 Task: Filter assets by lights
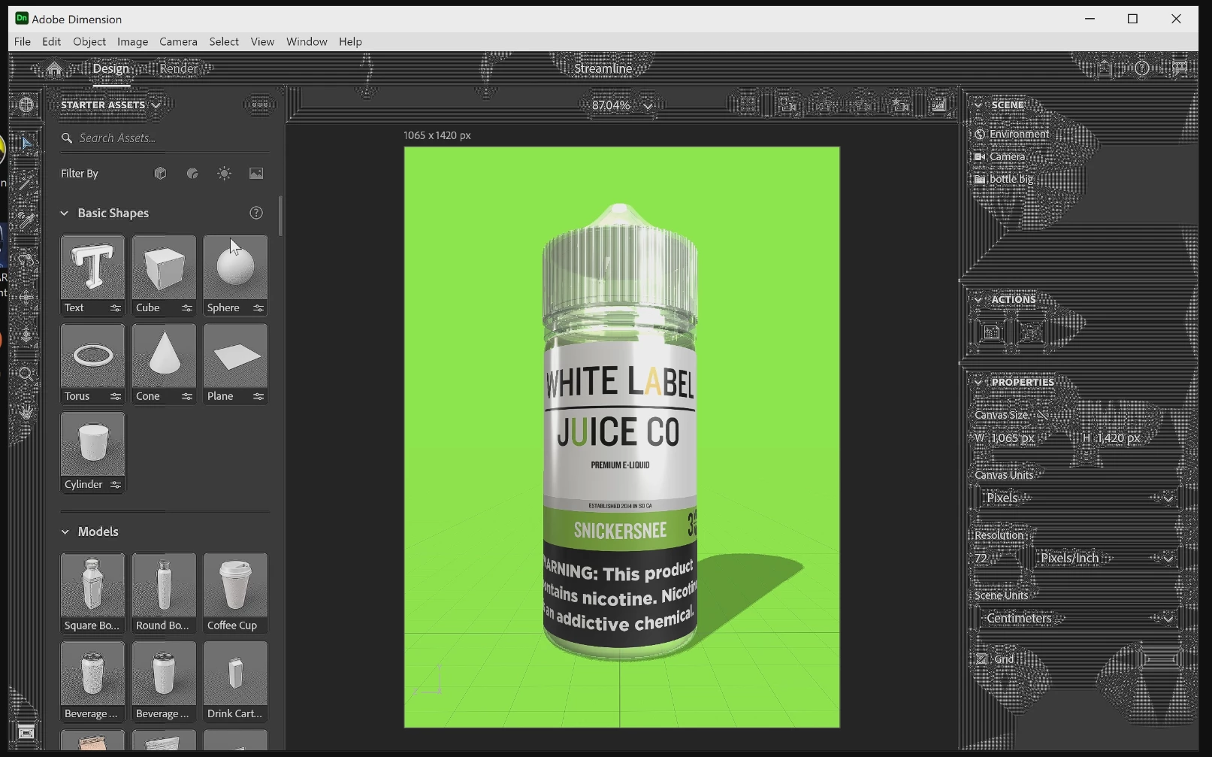225,174
